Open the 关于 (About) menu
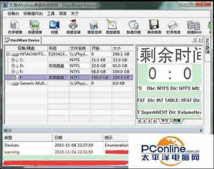The width and height of the screenshot is (214, 169). click(75, 14)
